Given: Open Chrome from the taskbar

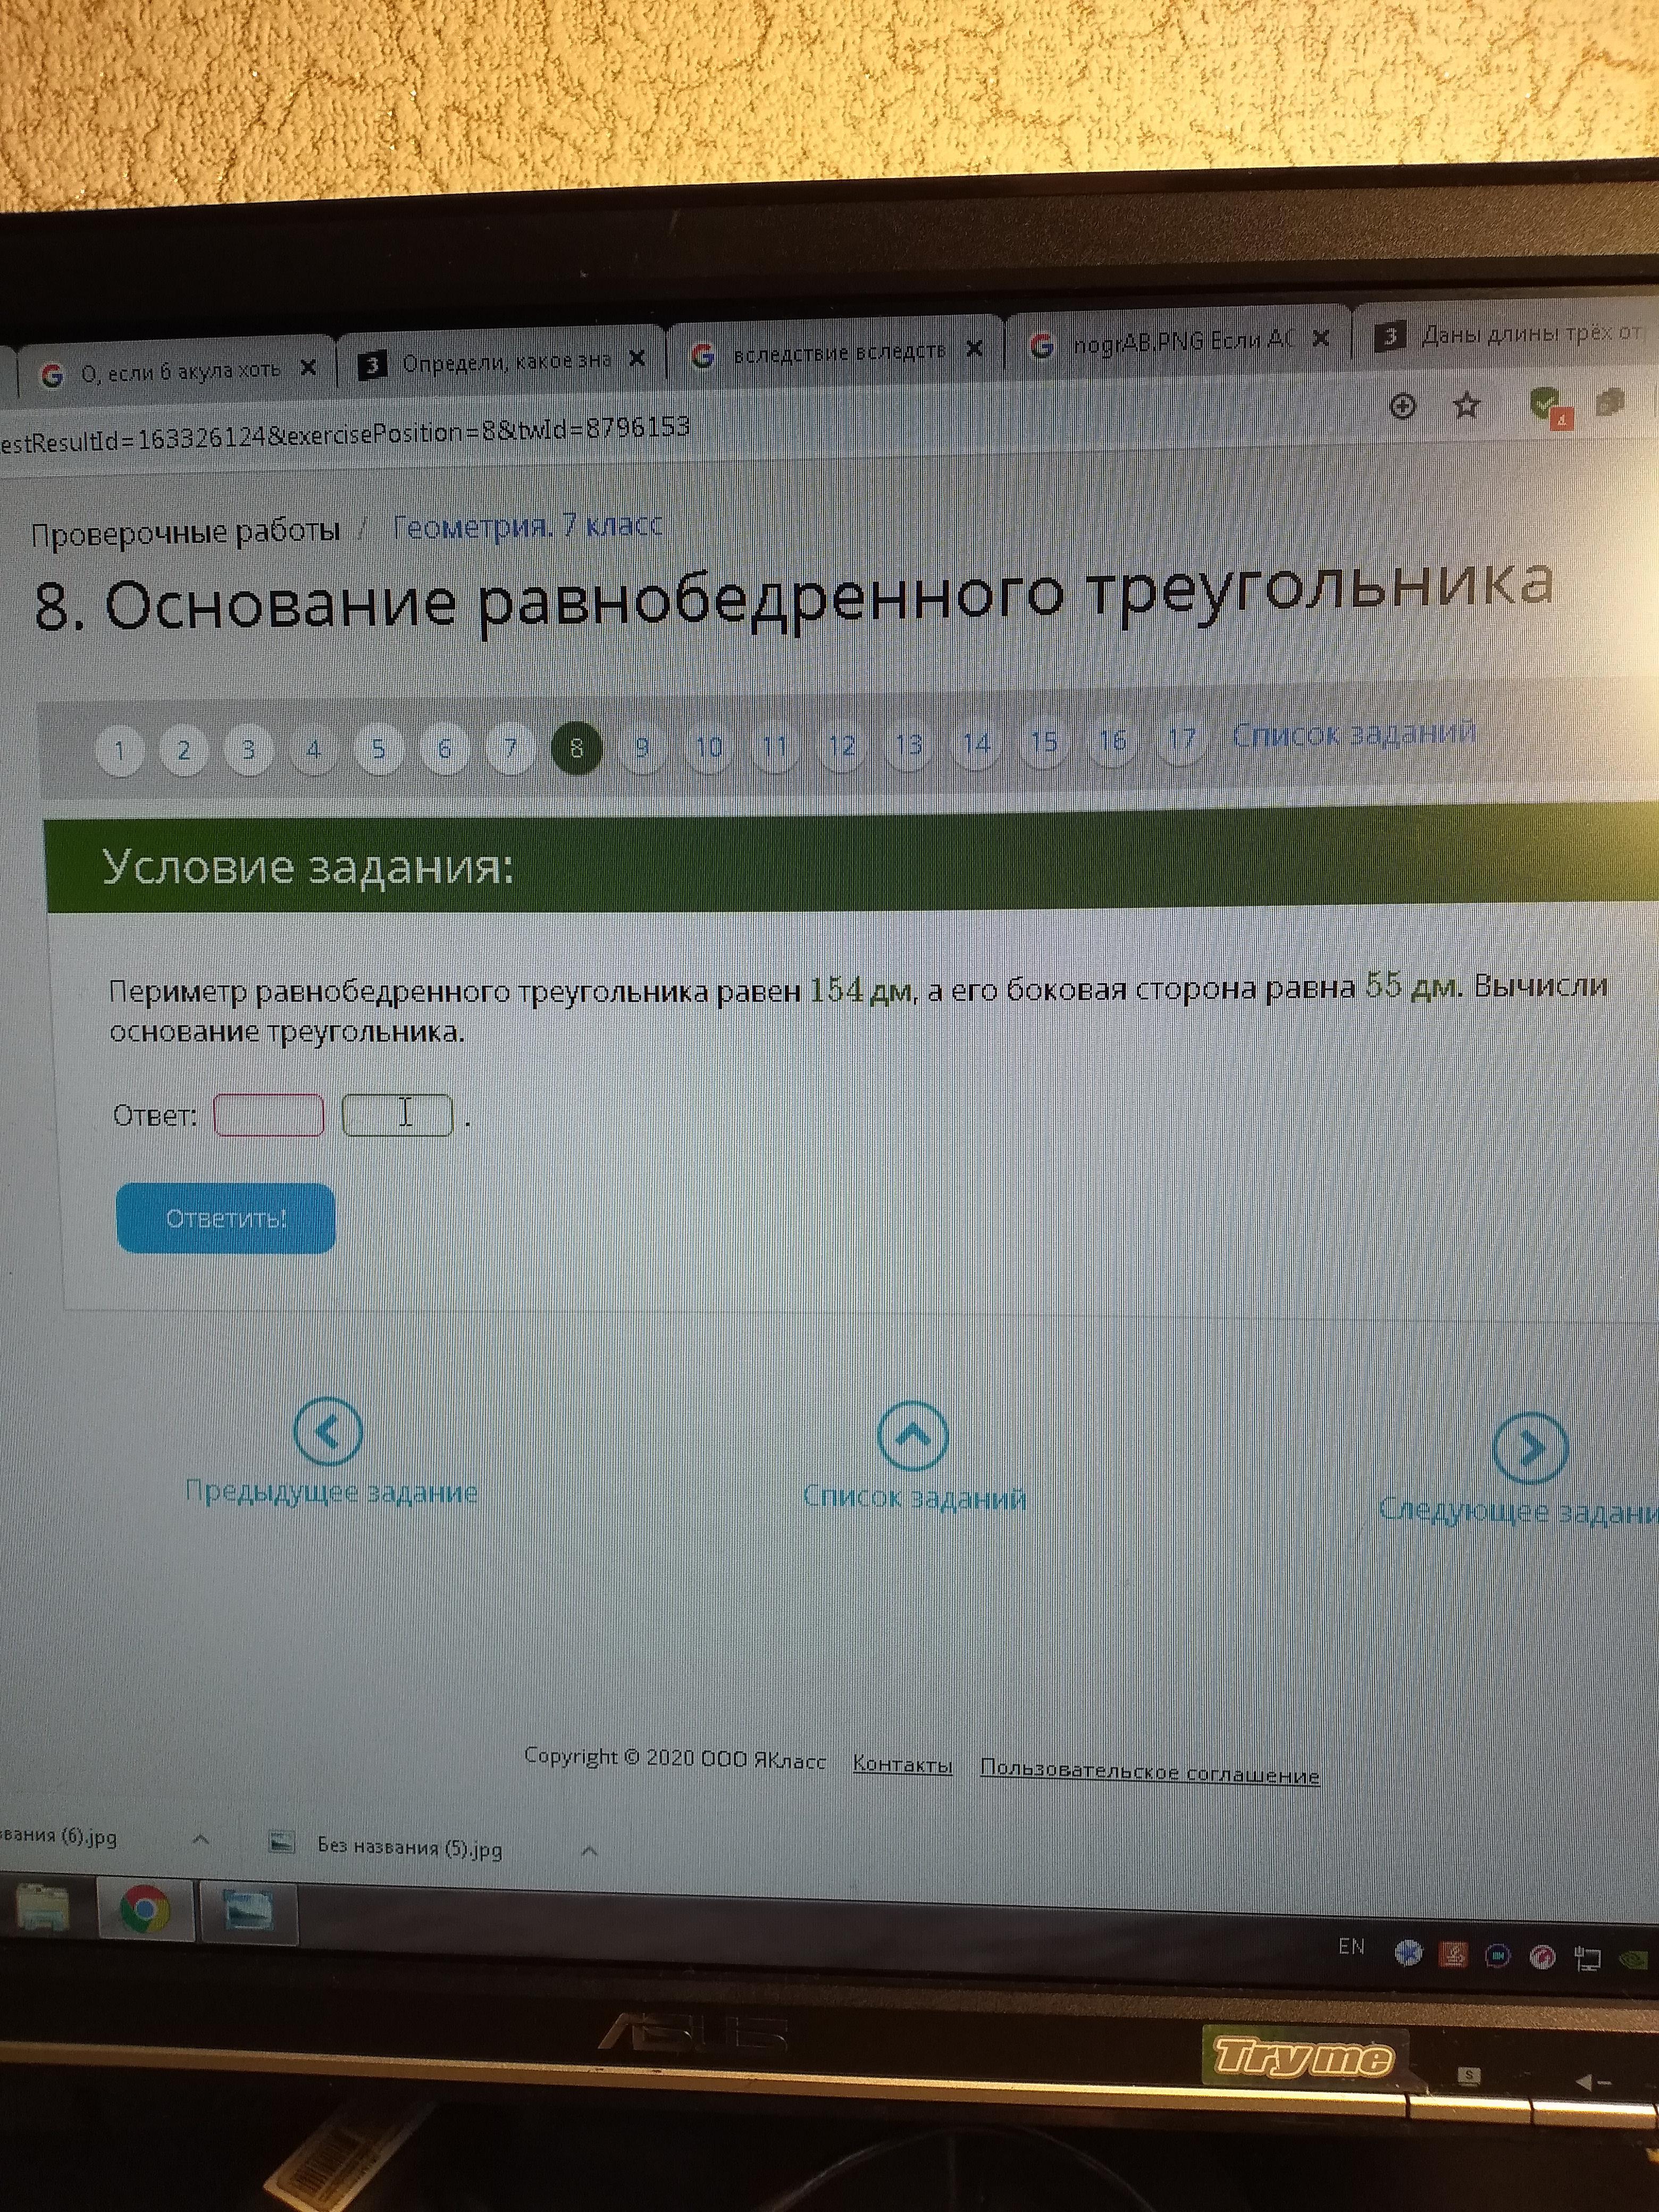Looking at the screenshot, I should click(x=145, y=1910).
